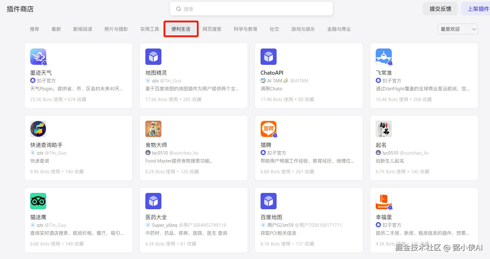Click the 地图精灵 plugin title

point(156,73)
